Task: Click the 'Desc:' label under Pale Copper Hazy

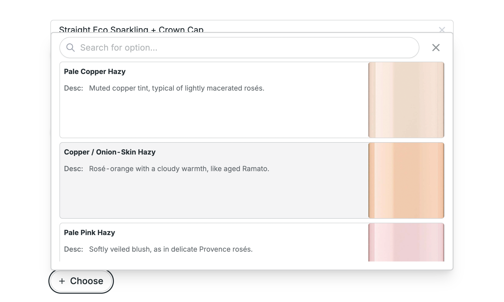Action: coord(74,88)
